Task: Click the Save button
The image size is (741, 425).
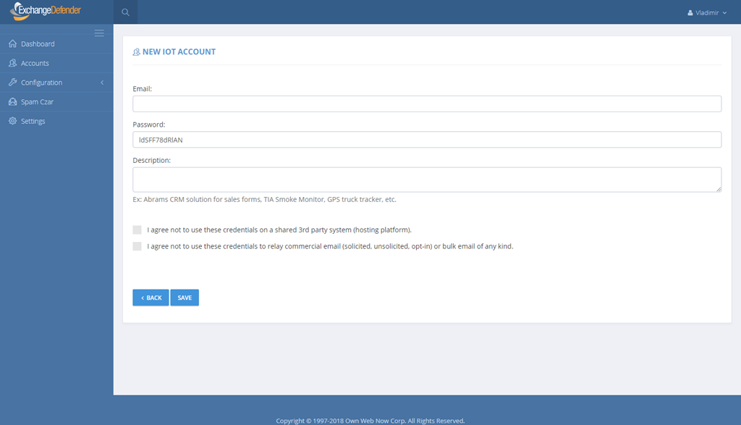Action: tap(185, 298)
